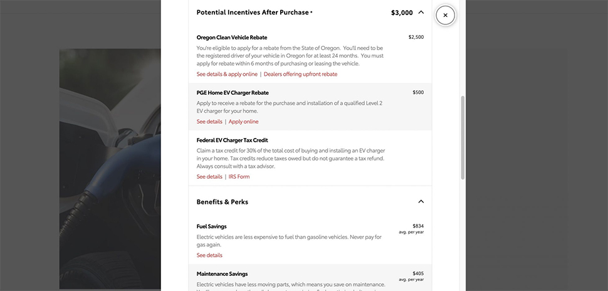This screenshot has height=291, width=608.
Task: Click the $3,000 total incentives amount
Action: point(402,13)
